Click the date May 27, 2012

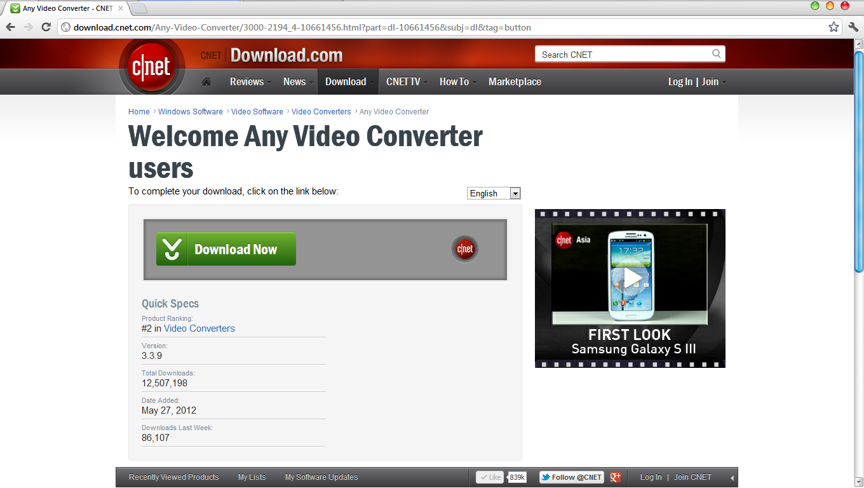point(169,410)
